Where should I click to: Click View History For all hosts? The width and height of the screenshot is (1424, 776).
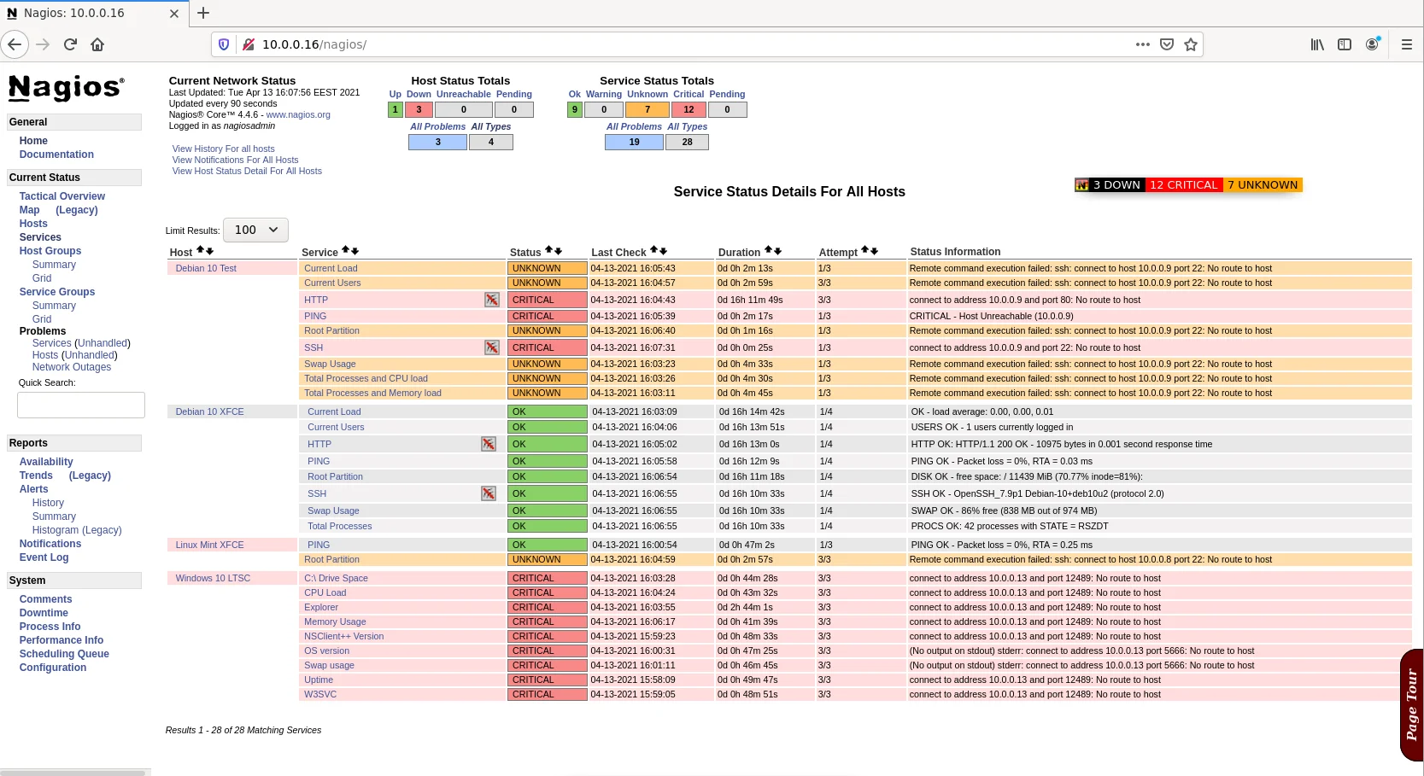click(224, 149)
